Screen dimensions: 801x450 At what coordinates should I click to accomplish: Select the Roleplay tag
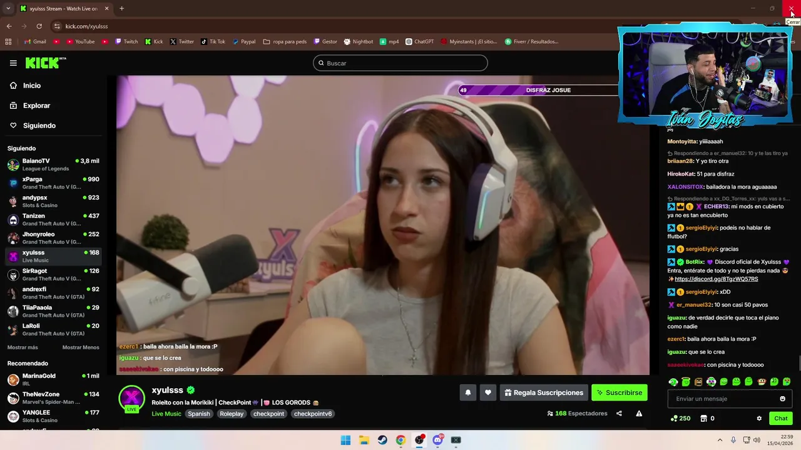point(232,414)
